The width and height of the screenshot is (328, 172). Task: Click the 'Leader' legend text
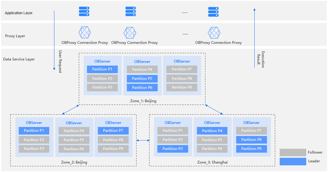pyautogui.click(x=314, y=161)
